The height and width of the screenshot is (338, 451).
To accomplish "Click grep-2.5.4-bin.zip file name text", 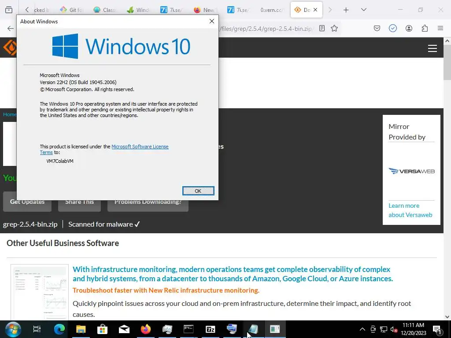I will point(30,224).
